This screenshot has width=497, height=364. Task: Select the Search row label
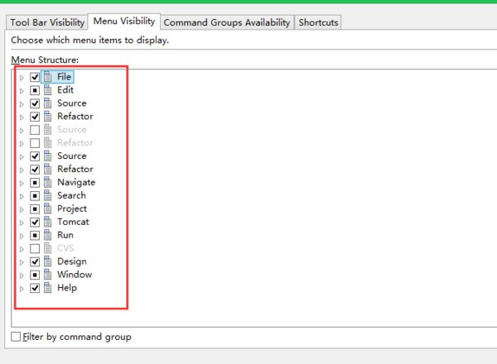(71, 195)
